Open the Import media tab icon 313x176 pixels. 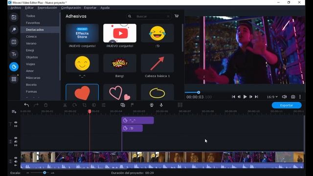(x=14, y=18)
